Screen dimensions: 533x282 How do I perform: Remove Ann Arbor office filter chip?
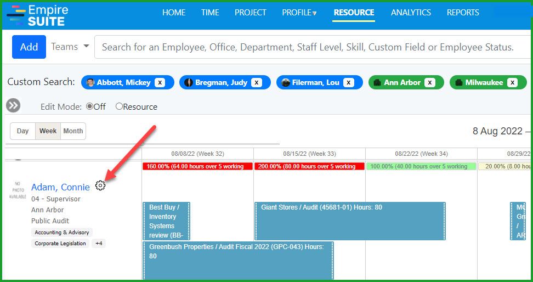(430, 82)
